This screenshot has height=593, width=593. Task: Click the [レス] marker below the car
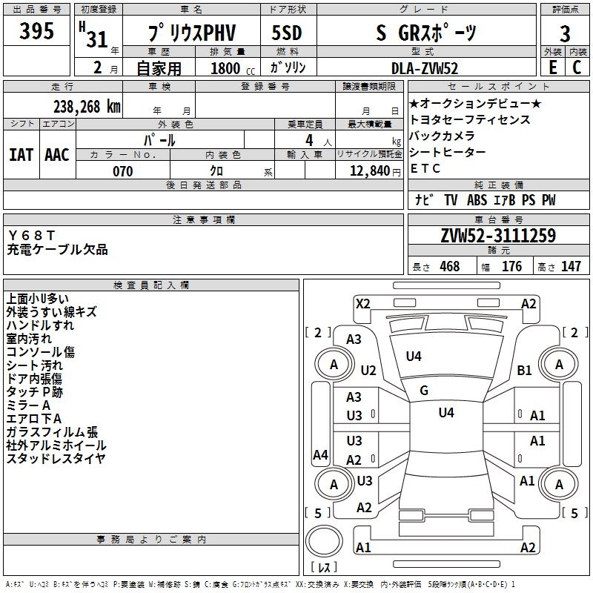click(x=324, y=567)
